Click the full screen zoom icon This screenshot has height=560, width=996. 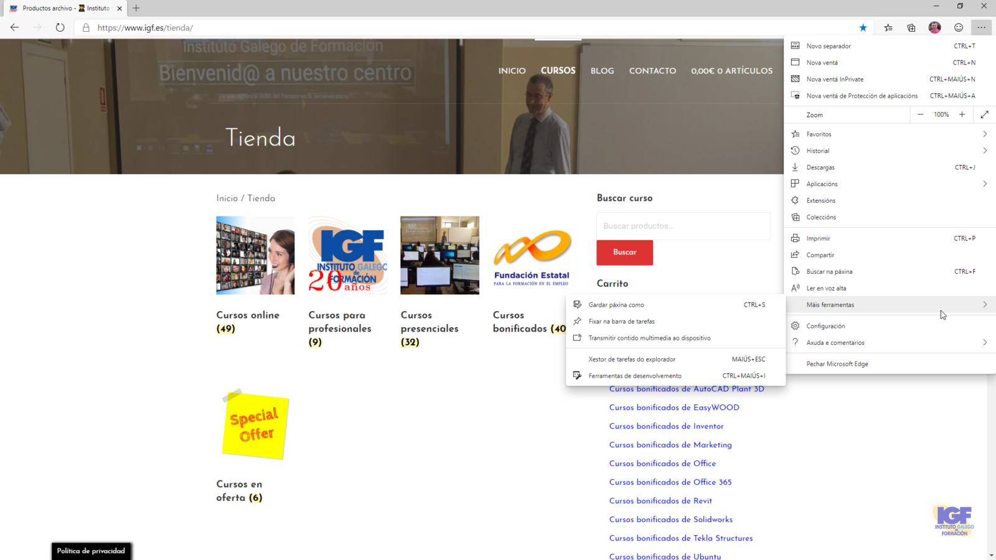click(x=984, y=114)
